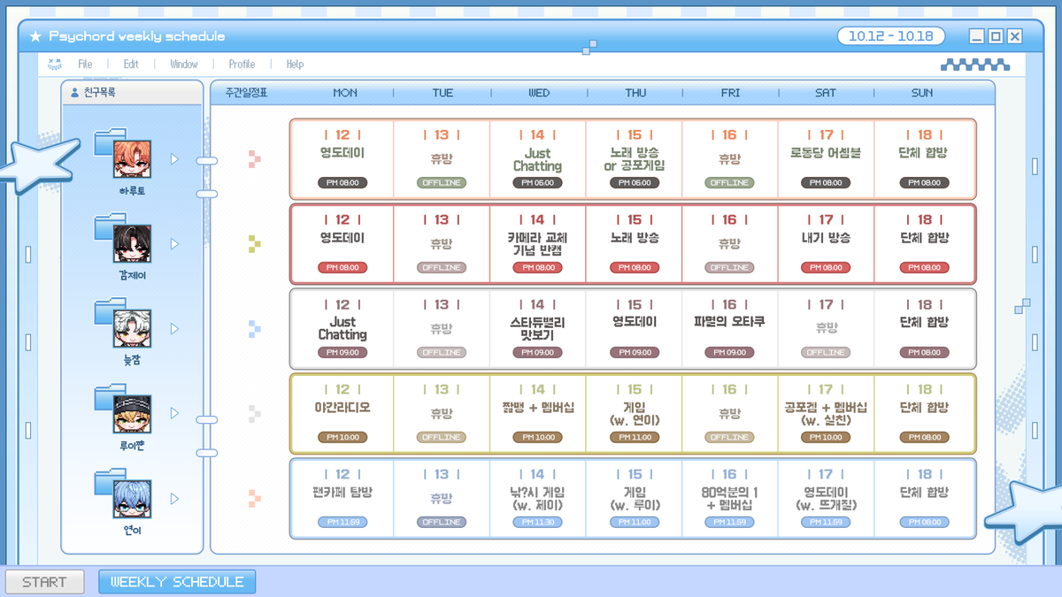Viewport: 1062px width, 597px height.
Task: Click the friend list person icon
Action: 74,92
